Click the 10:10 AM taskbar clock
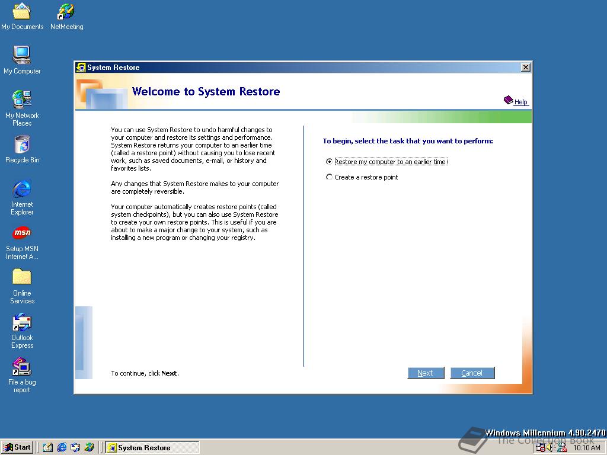The image size is (607, 455). click(x=586, y=448)
